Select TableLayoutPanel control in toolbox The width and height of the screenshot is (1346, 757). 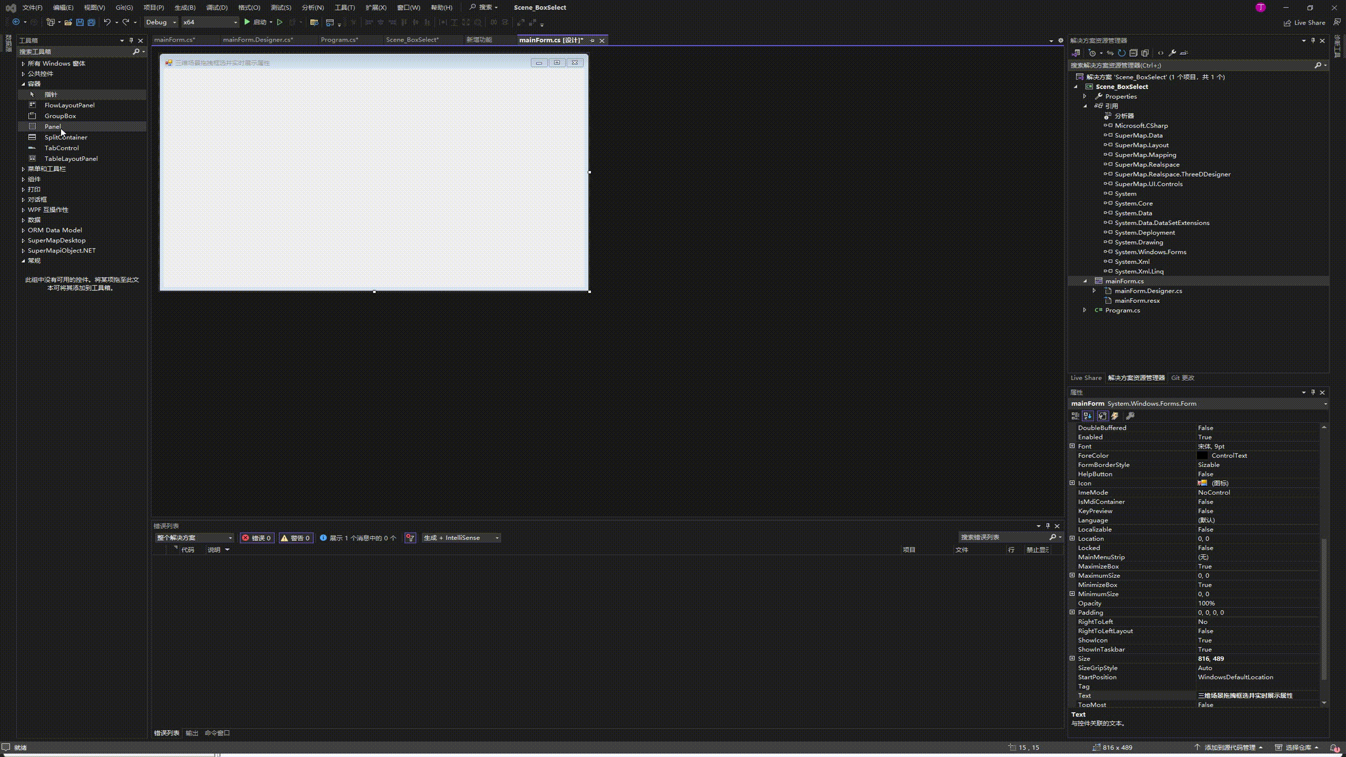[82, 159]
